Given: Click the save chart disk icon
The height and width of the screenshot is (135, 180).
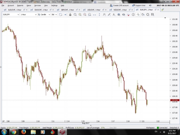Looking at the screenshot, I should coord(153,15).
